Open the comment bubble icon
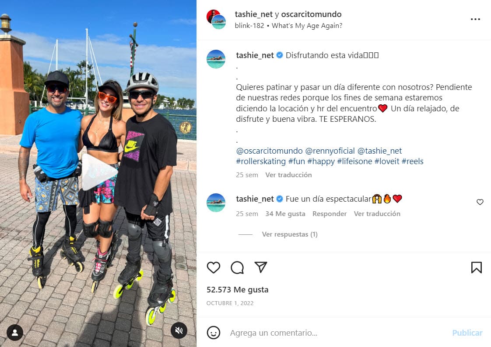The width and height of the screenshot is (491, 347). click(237, 268)
